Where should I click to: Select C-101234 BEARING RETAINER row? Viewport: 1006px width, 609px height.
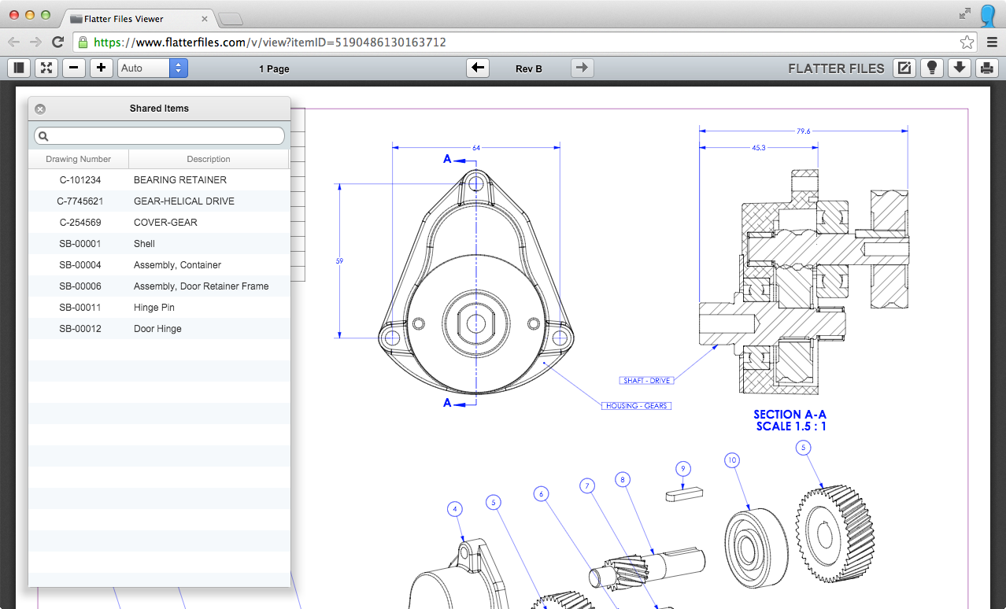[x=159, y=180]
